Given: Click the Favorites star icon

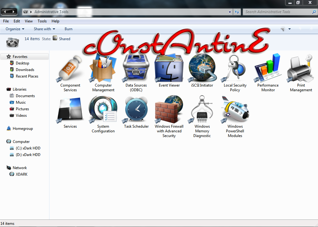Looking at the screenshot, I should [8, 56].
